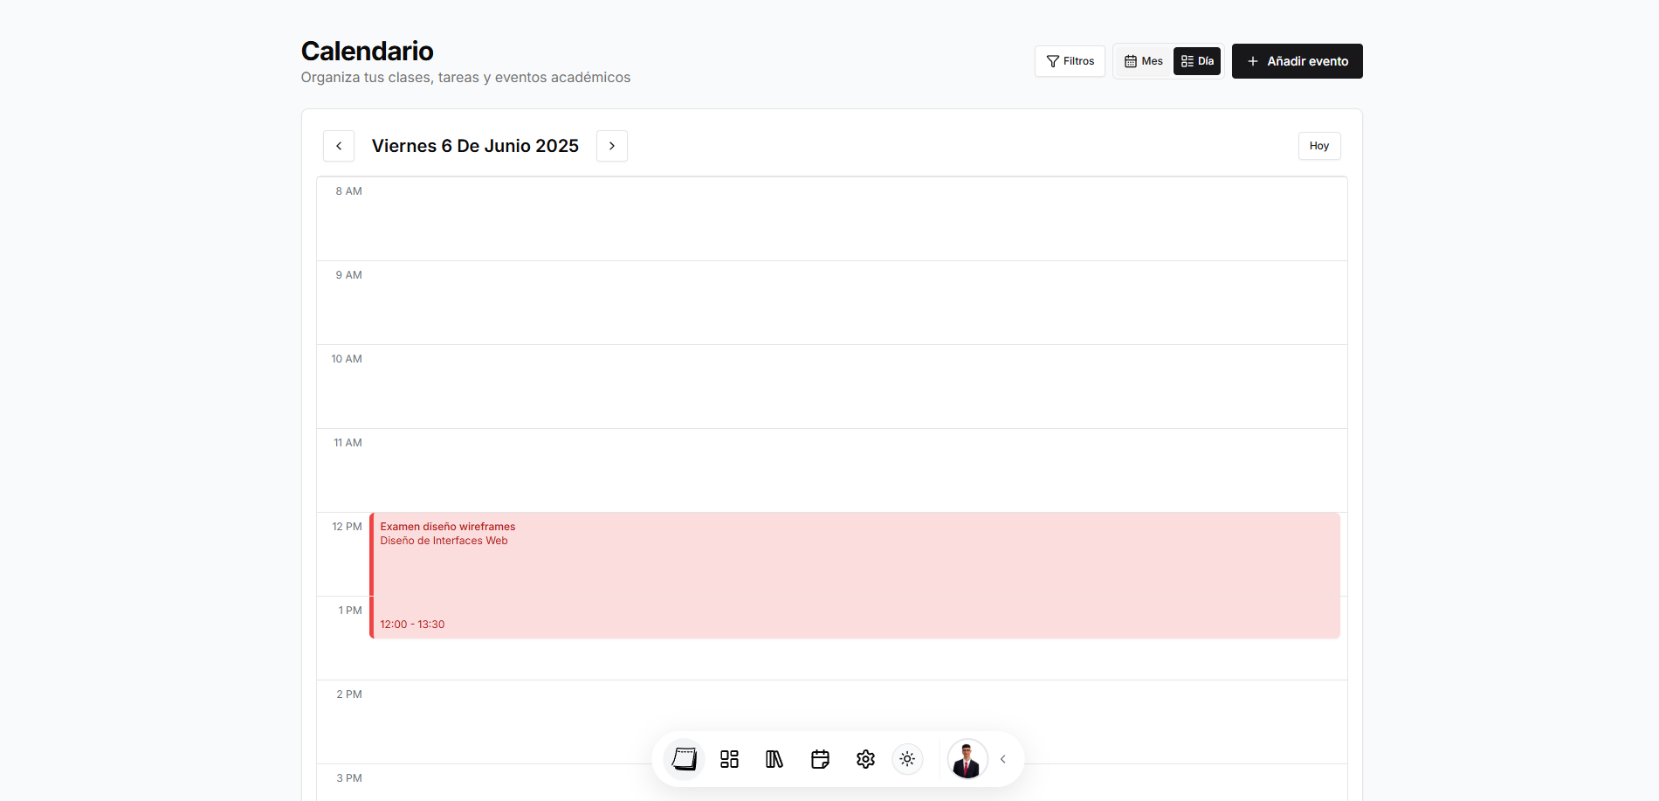Switch to Mes month view
Image resolution: width=1659 pixels, height=801 pixels.
(1144, 61)
